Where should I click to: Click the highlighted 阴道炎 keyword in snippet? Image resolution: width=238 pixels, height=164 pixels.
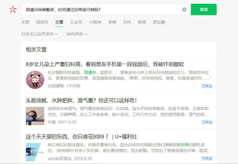pyautogui.click(x=90, y=72)
